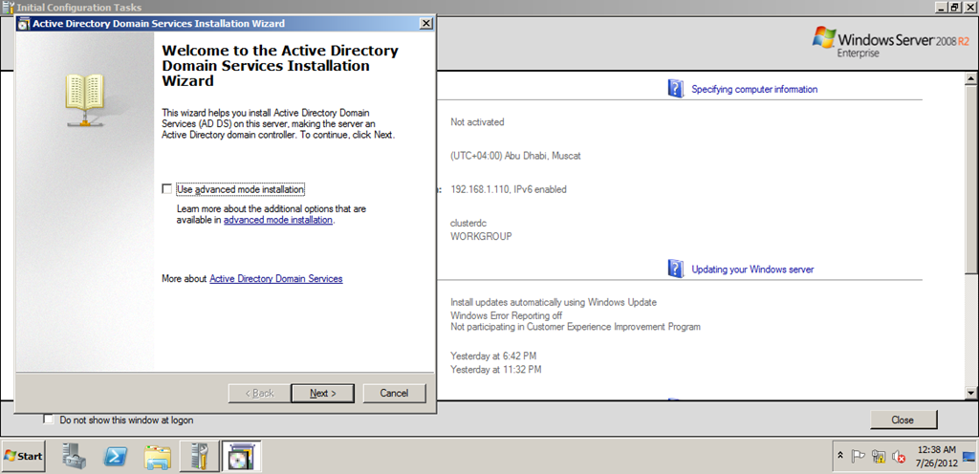Click the scrollbar down arrow in tasks pane
The height and width of the screenshot is (474, 979).
tap(970, 393)
